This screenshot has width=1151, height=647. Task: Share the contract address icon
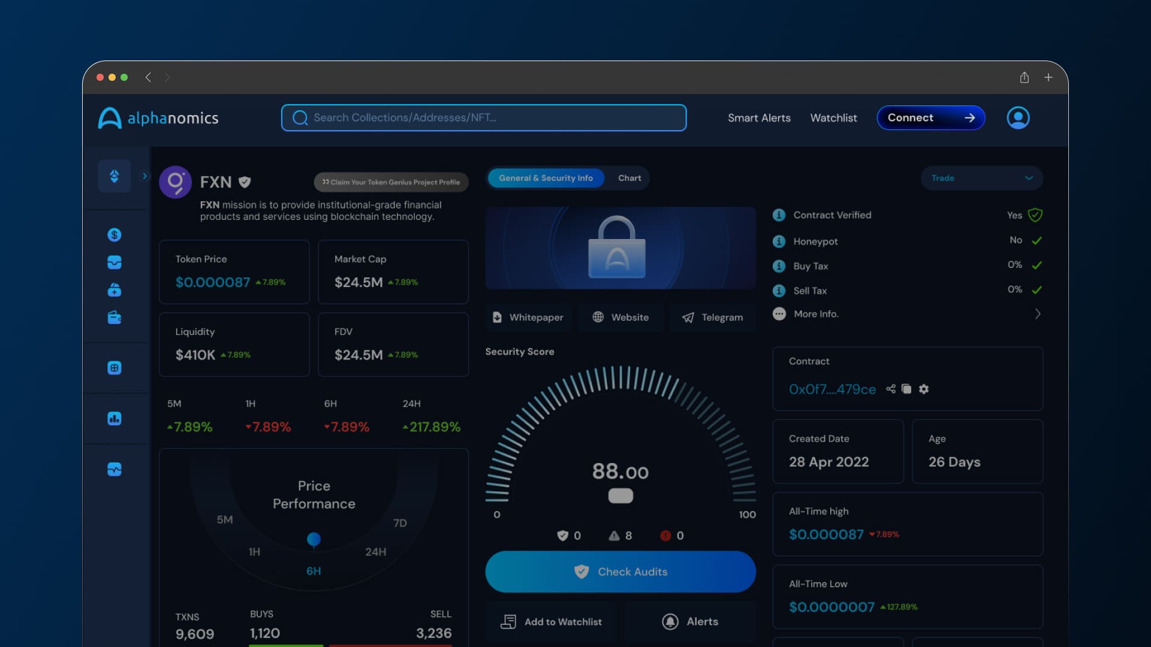click(x=891, y=389)
